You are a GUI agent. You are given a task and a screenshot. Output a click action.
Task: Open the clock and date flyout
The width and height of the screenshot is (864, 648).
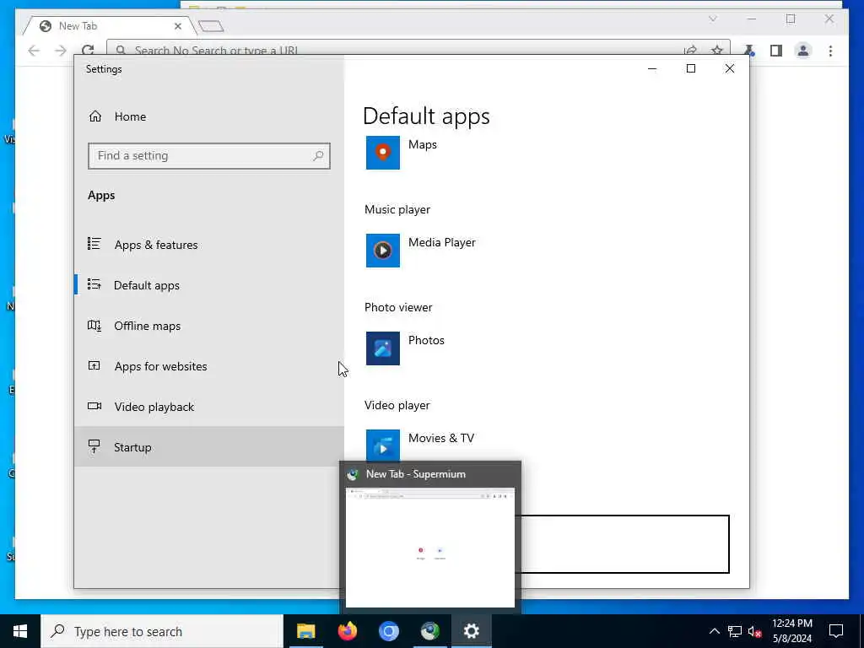791,631
